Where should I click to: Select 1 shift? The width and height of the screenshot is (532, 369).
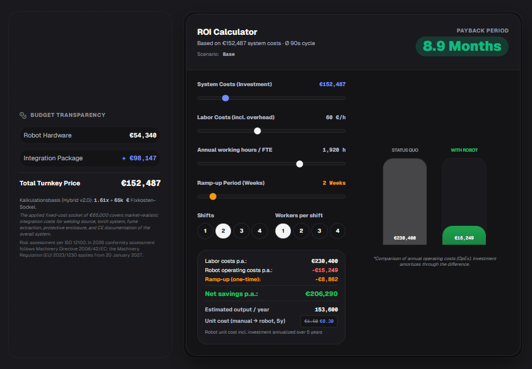coord(205,231)
